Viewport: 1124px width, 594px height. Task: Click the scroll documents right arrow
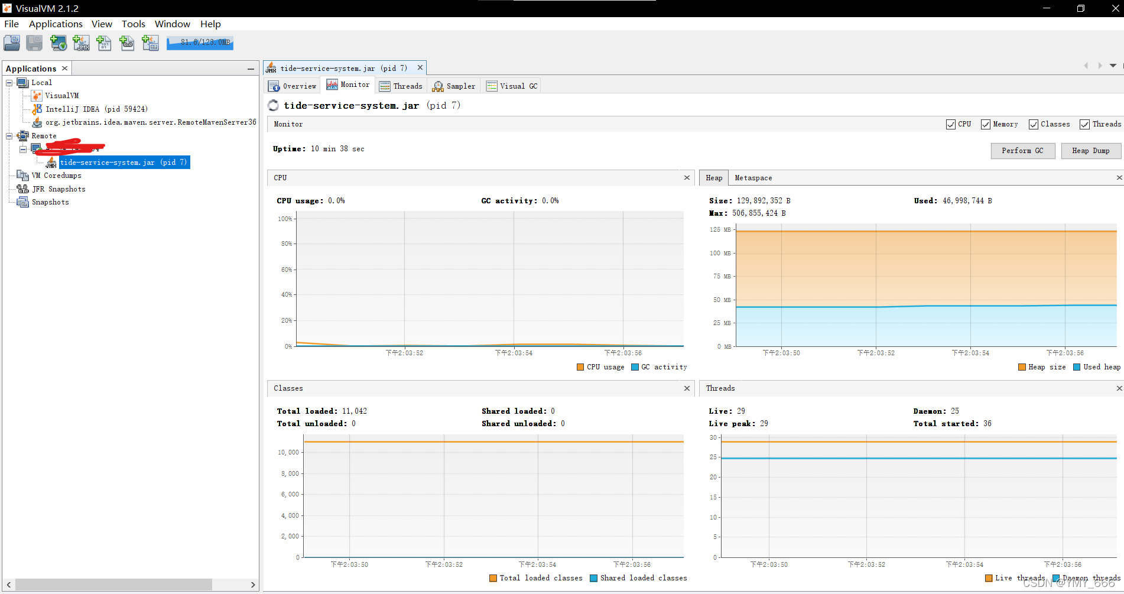pos(1099,66)
